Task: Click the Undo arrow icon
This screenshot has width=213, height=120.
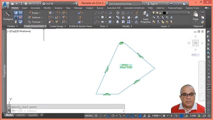Action: point(30,4)
